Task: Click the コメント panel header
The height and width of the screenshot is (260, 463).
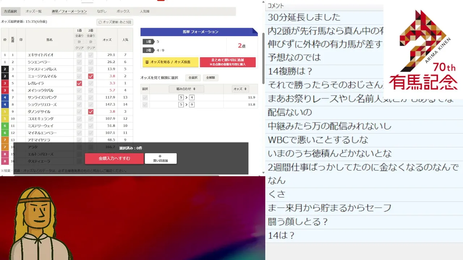Action: pos(276,6)
